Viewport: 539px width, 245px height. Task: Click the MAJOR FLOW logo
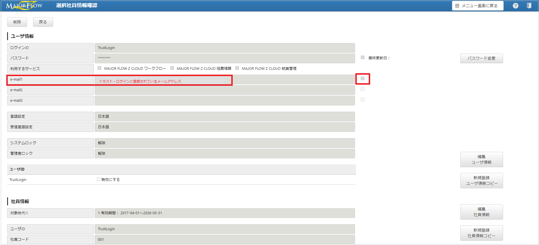pyautogui.click(x=24, y=6)
